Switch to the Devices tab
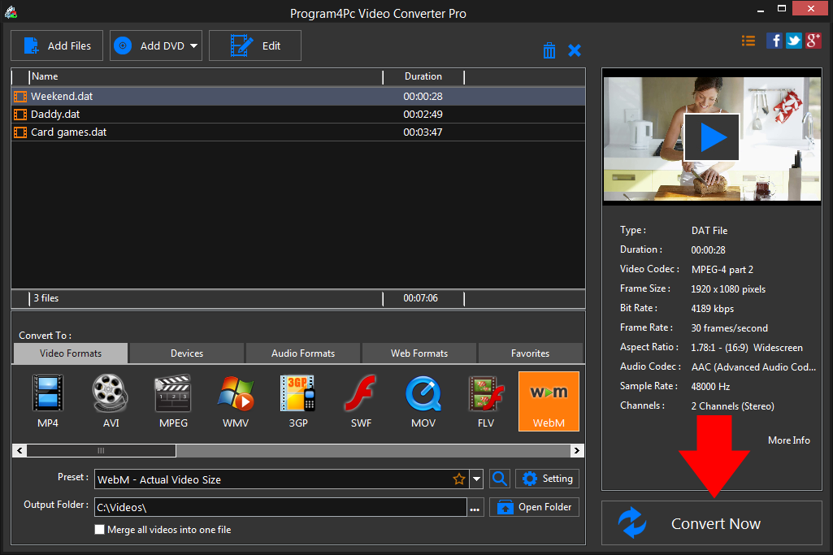The height and width of the screenshot is (555, 833). 187,353
